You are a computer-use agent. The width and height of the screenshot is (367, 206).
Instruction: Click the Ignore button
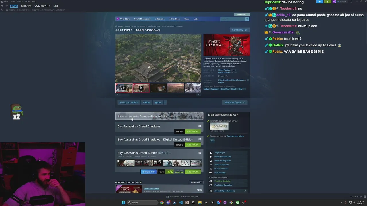tap(158, 102)
